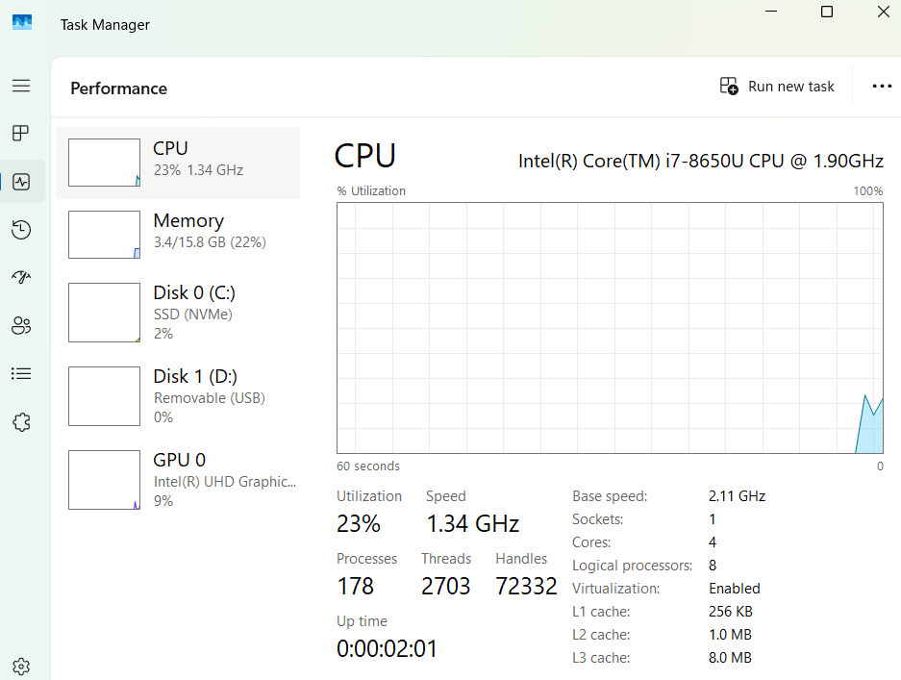Open the App history page
Screen dimensions: 901x680
(x=21, y=229)
